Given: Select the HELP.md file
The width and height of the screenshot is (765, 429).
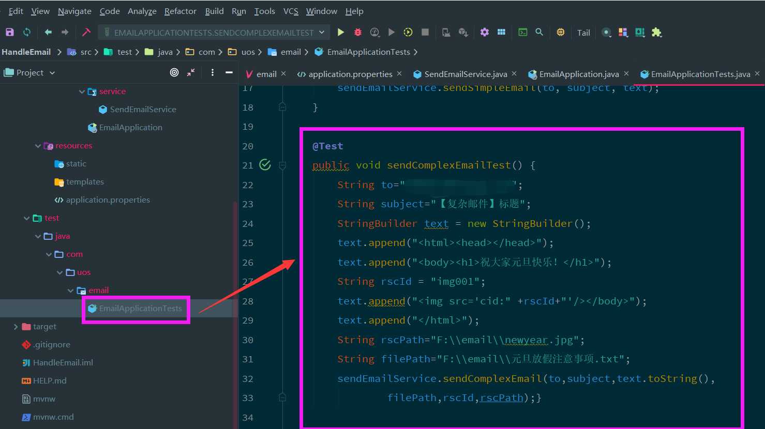Looking at the screenshot, I should tap(50, 381).
